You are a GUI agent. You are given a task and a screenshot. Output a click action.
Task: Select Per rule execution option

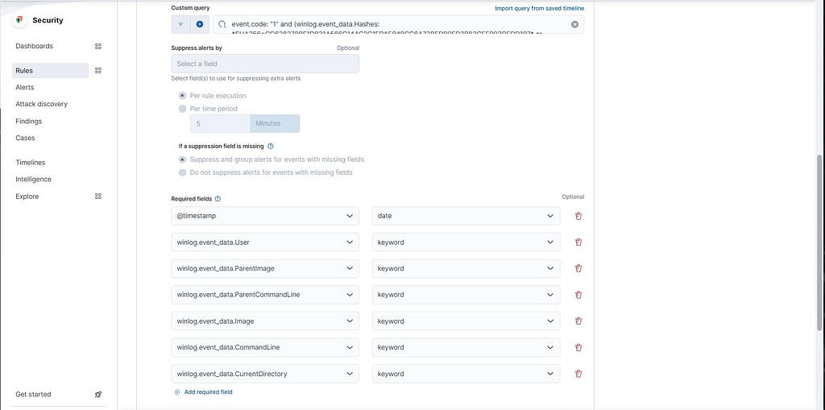tap(183, 96)
